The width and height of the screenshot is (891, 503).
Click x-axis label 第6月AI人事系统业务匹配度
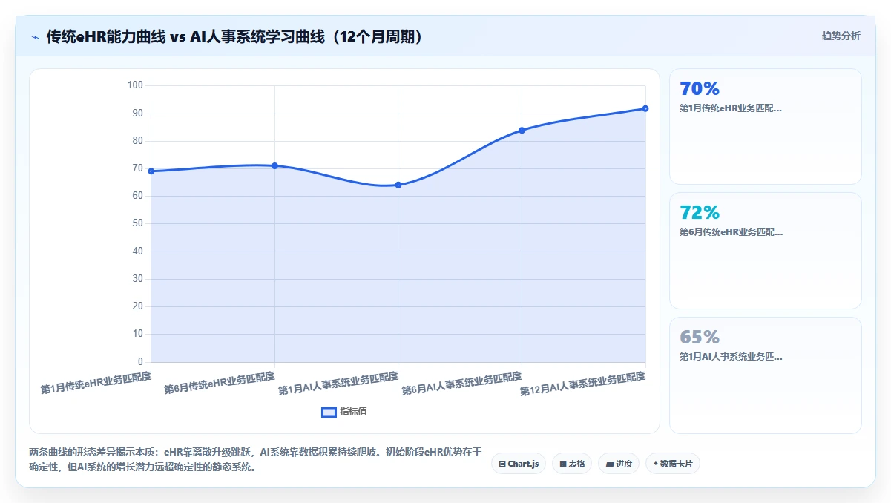click(x=461, y=383)
